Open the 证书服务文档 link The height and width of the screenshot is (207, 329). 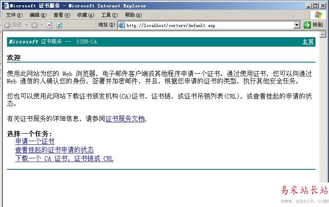[x=125, y=119]
